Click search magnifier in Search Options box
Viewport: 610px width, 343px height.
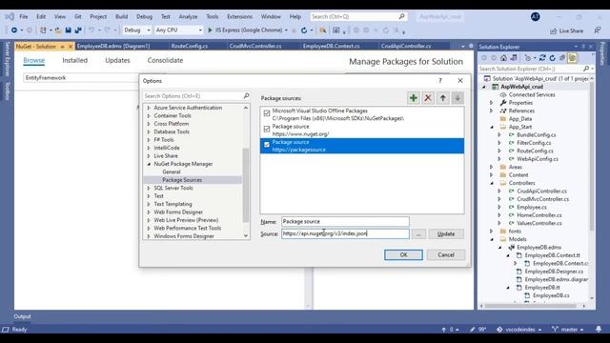pos(246,95)
